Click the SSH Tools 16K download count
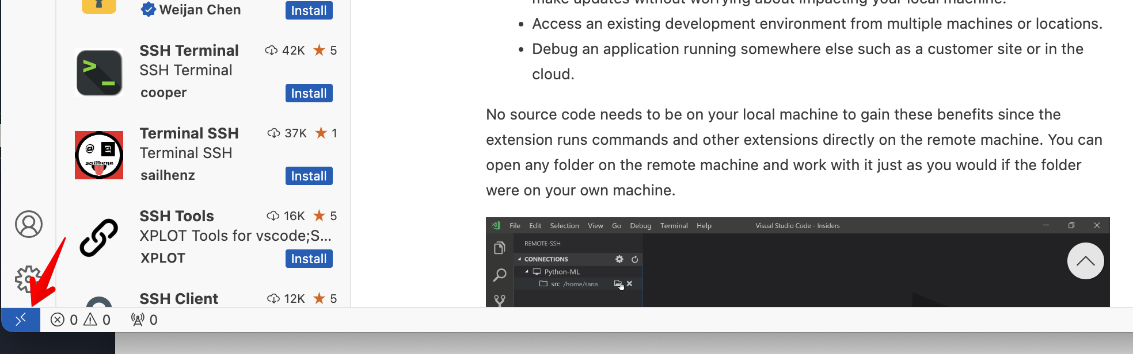 (x=286, y=216)
